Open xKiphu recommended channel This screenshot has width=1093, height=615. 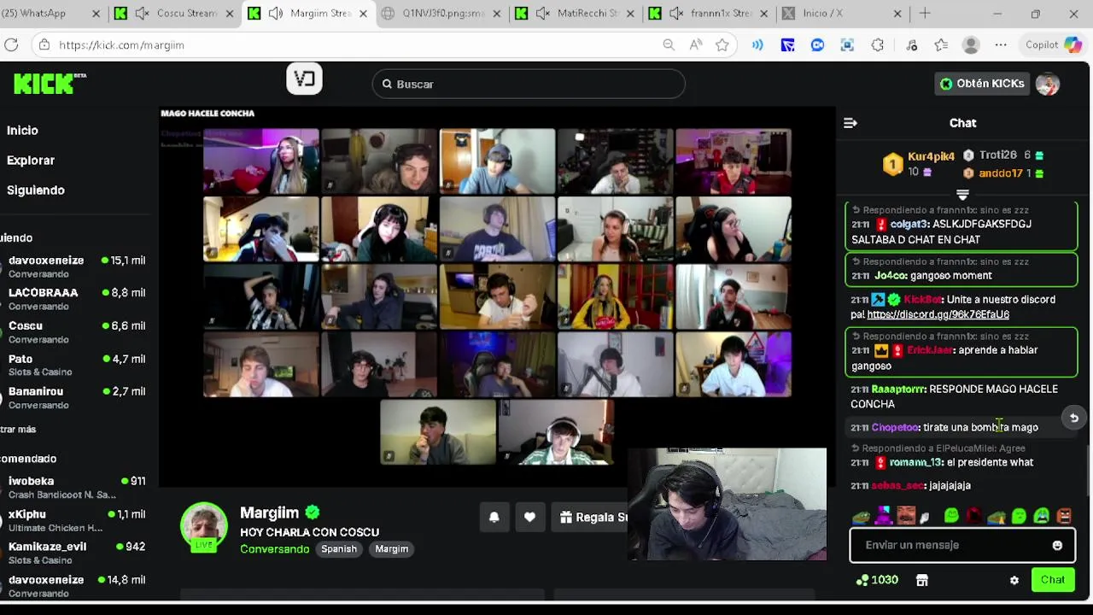coord(77,520)
